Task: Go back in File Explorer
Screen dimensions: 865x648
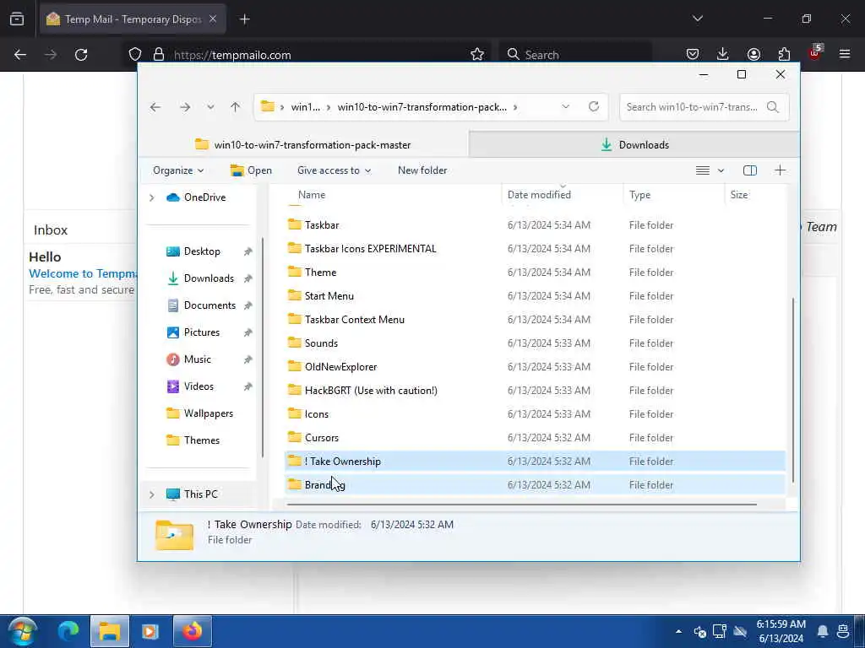Action: point(155,107)
